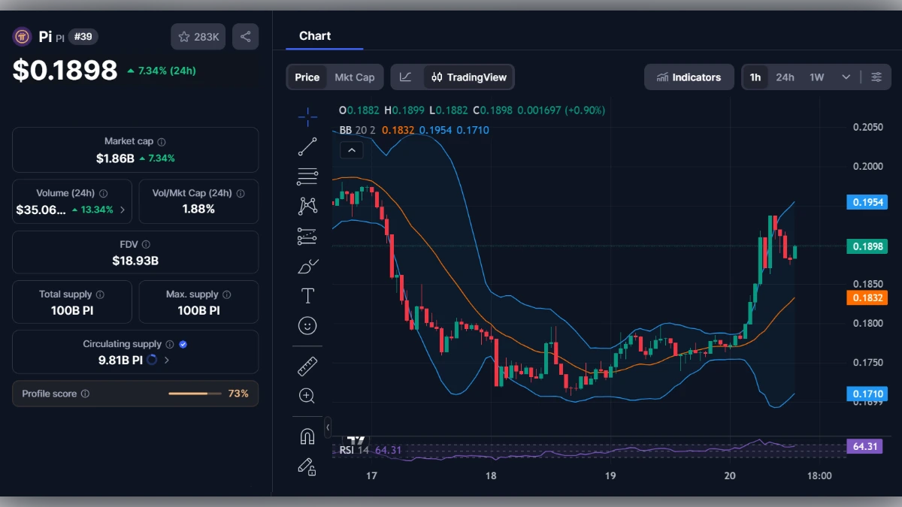Select the Text annotation tool

[x=307, y=295]
